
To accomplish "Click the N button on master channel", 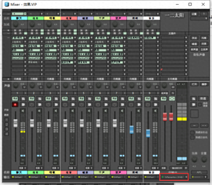I will pos(173,93).
